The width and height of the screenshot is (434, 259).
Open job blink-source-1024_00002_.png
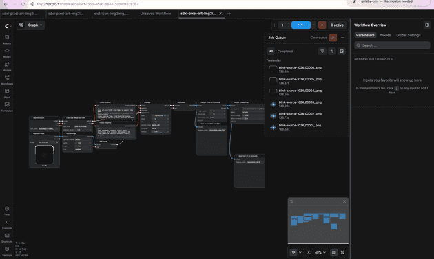307,115
